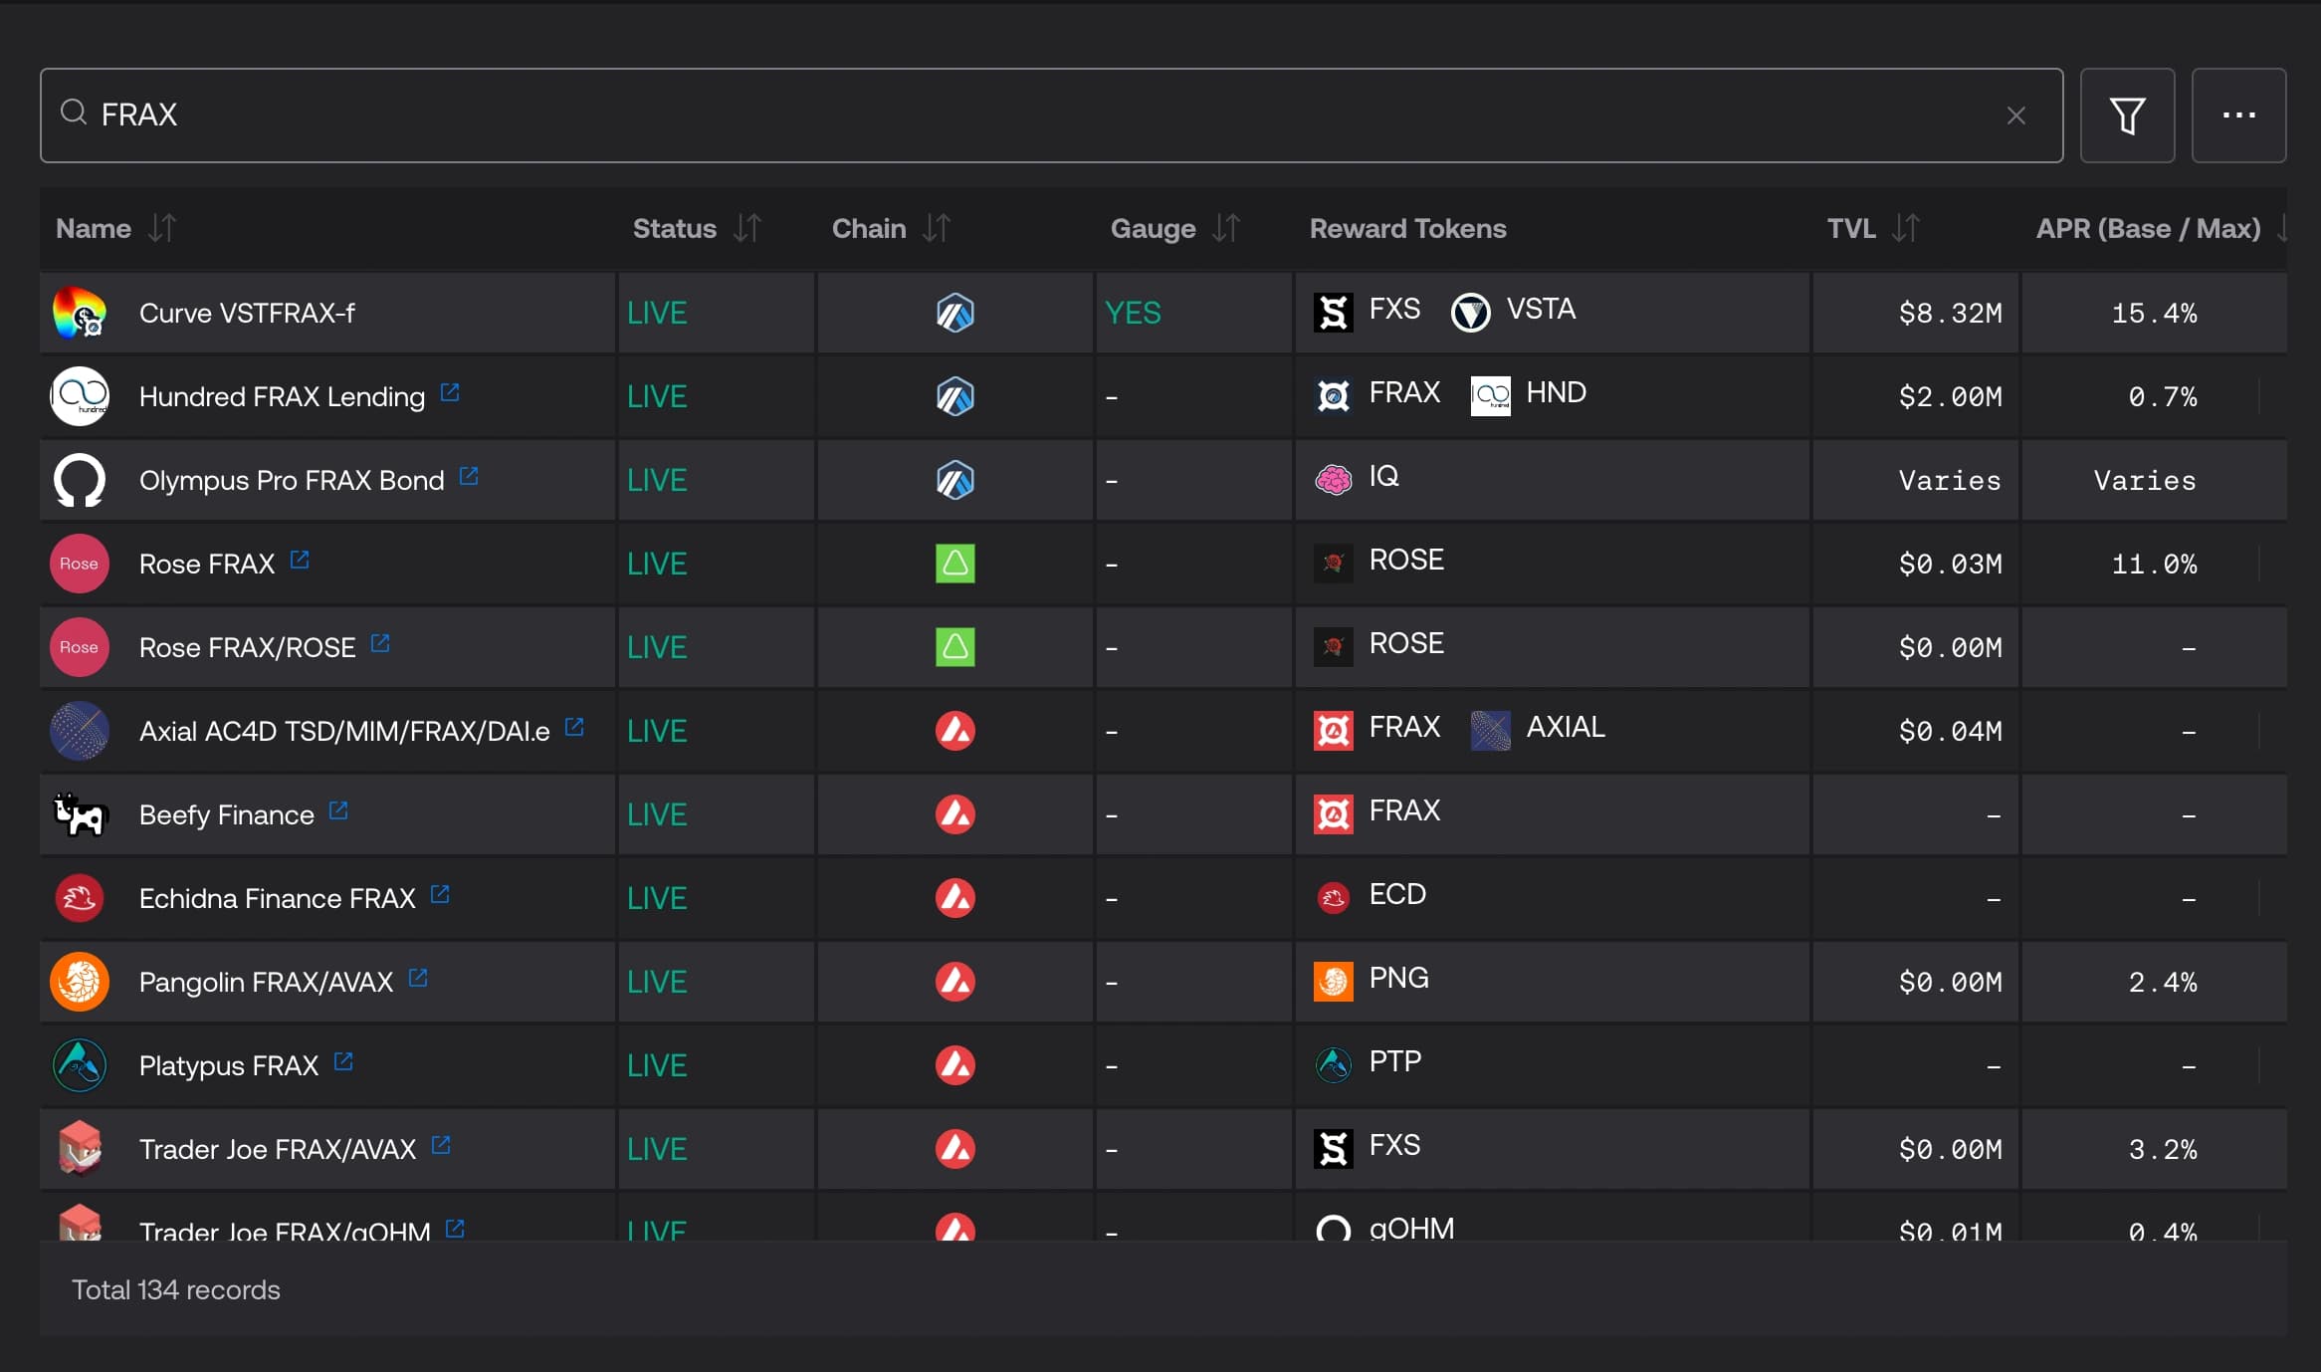The image size is (2321, 1372).
Task: Clear the FRAX search with the X
Action: [2016, 115]
